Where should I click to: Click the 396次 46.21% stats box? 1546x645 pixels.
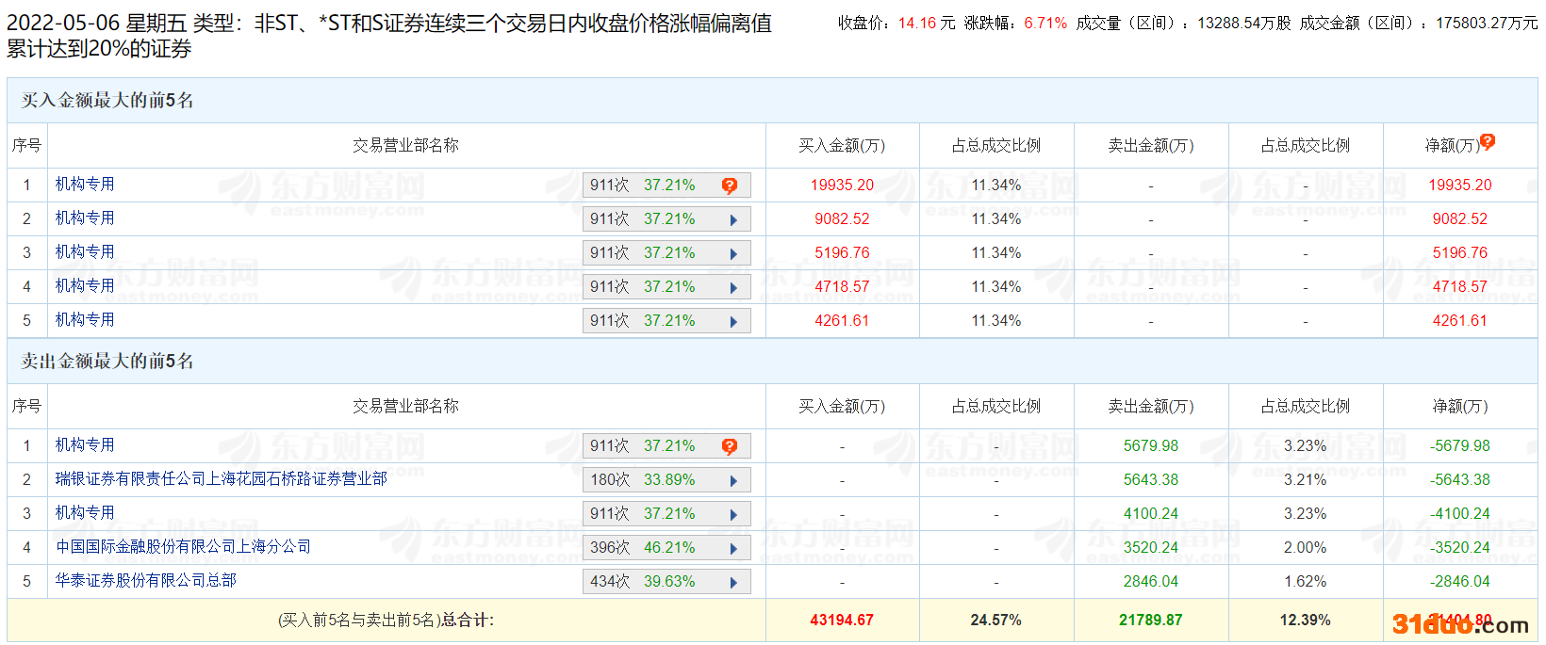click(643, 548)
